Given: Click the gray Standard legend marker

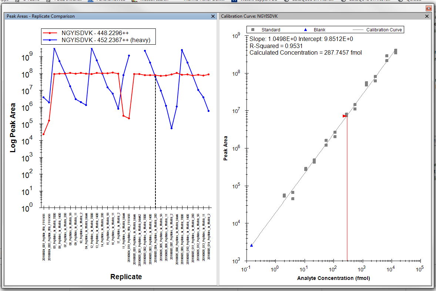Looking at the screenshot, I should coord(253,30).
